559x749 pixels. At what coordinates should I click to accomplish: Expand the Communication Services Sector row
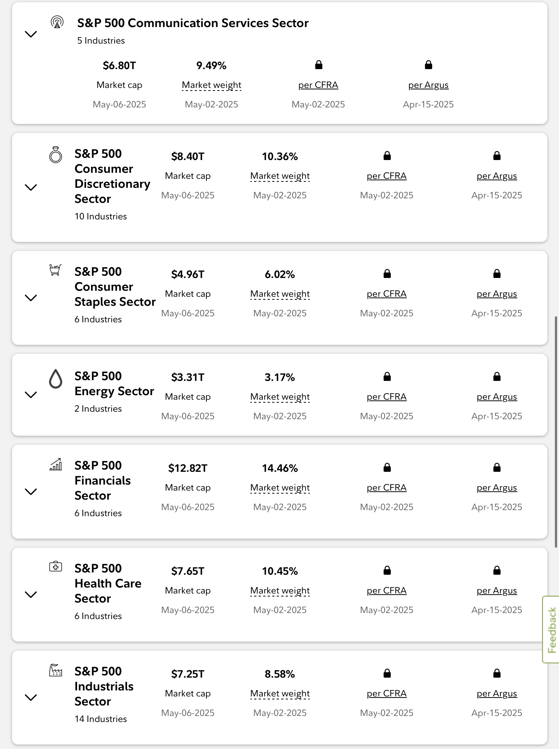[31, 34]
